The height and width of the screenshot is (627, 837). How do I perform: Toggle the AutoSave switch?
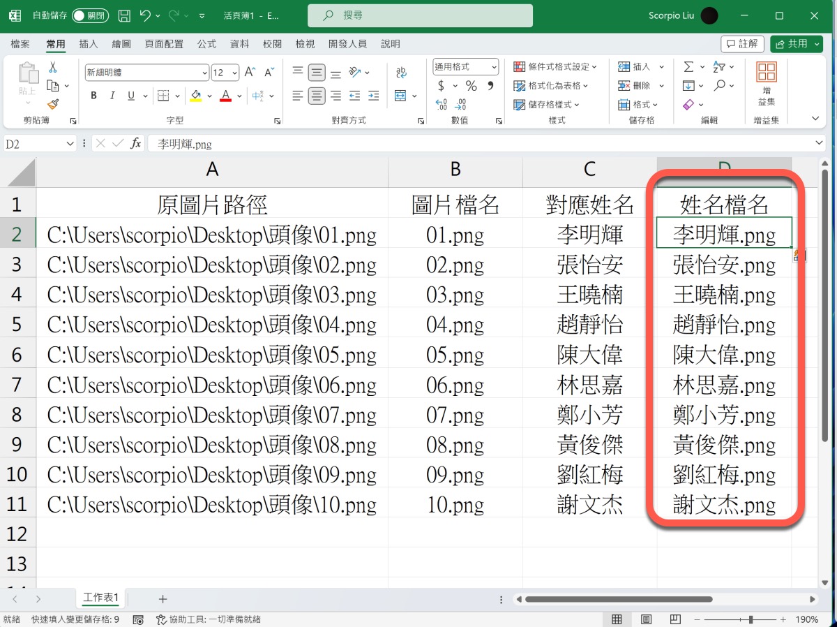pos(90,15)
